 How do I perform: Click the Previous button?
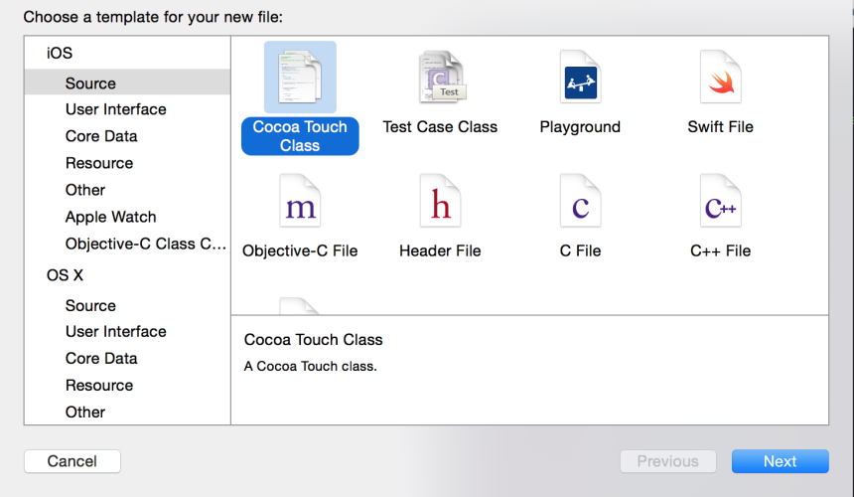tap(668, 461)
